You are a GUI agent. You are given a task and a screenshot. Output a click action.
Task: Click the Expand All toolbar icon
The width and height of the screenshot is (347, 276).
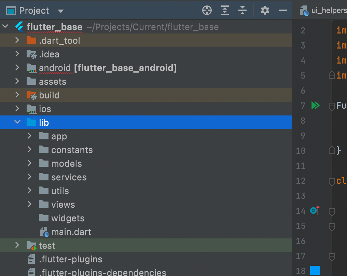(x=224, y=10)
